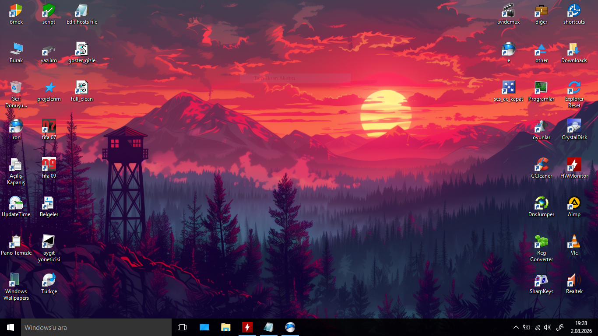Switch to HWMonitor on the taskbar
598x336 pixels.
tap(247, 327)
